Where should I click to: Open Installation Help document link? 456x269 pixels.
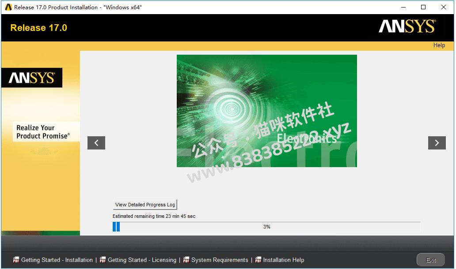click(x=284, y=260)
